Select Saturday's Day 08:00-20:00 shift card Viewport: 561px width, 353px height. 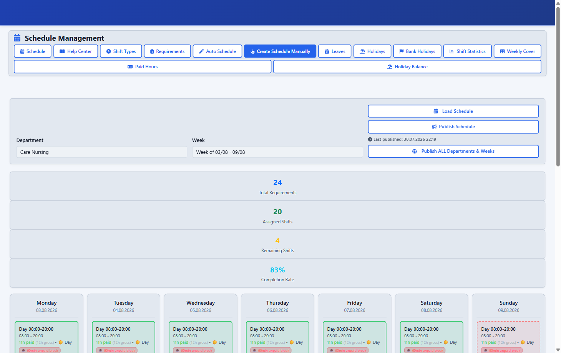(x=432, y=337)
